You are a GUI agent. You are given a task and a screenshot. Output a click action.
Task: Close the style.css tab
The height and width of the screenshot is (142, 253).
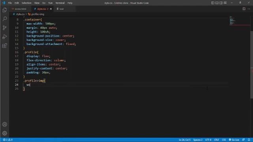(x=51, y=9)
